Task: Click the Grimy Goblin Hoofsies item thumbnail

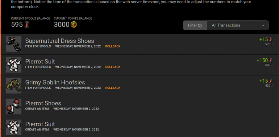Action: coord(14,86)
